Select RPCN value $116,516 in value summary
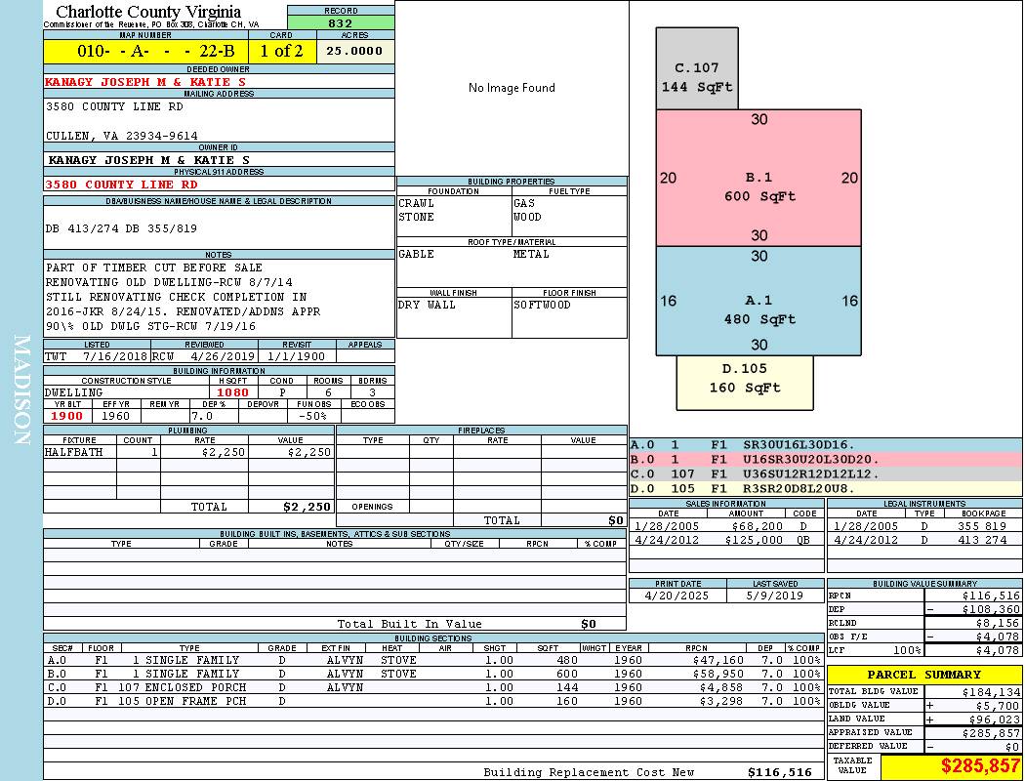The width and height of the screenshot is (1025, 781). (991, 596)
